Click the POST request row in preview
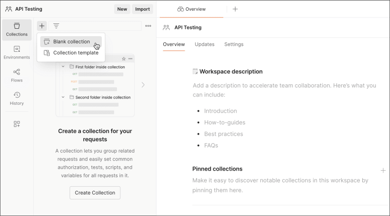Screen dimensions: 390x216 [x=93, y=81]
